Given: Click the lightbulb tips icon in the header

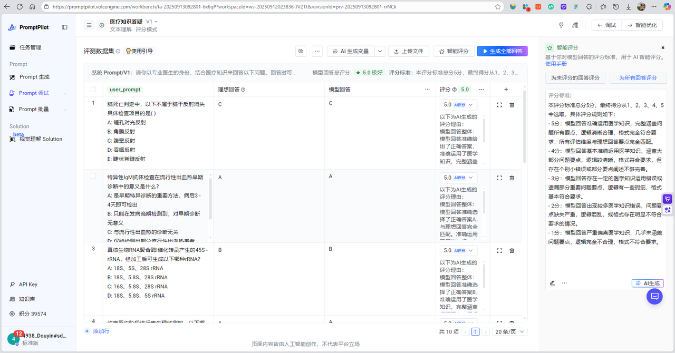Looking at the screenshot, I should pyautogui.click(x=561, y=25).
